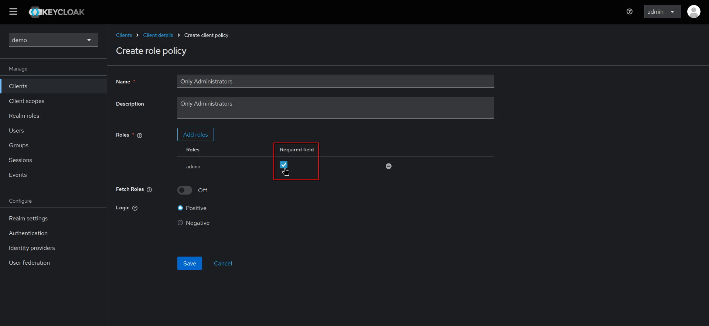Image resolution: width=709 pixels, height=326 pixels.
Task: Click the Required field column header
Action: (x=297, y=150)
